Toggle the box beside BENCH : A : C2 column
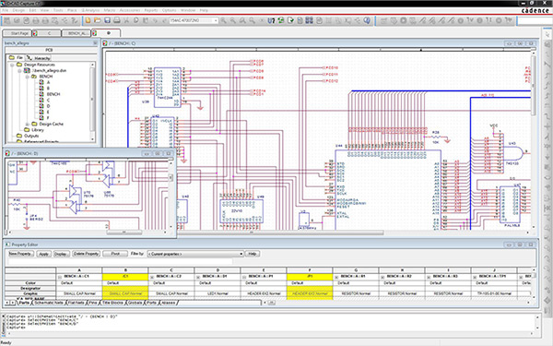553x346 pixels. tap(152, 277)
